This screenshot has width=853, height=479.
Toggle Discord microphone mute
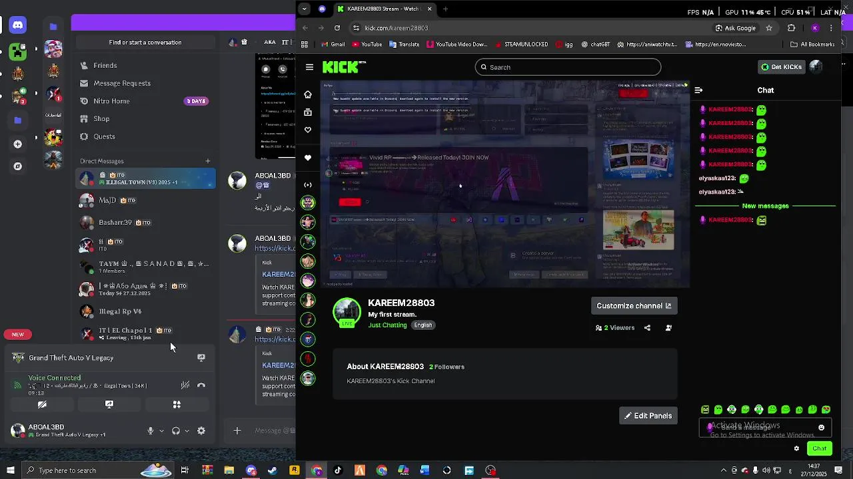coord(151,430)
